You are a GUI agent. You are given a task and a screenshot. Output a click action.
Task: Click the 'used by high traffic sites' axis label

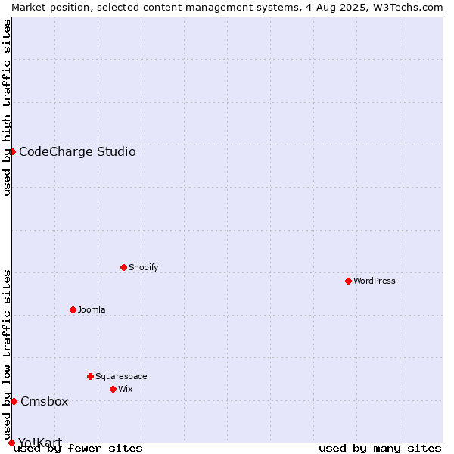pos(6,107)
